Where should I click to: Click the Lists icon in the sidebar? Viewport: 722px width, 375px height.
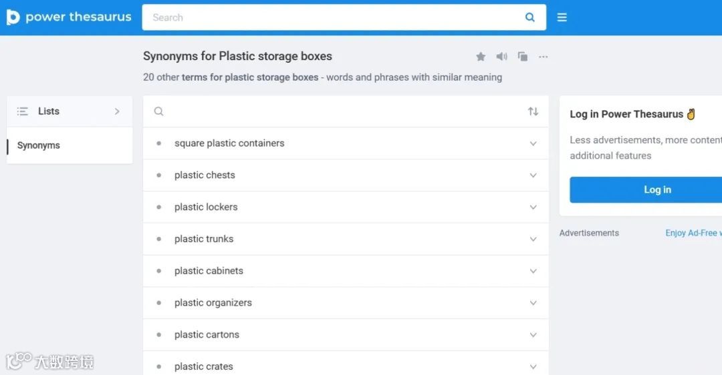[23, 111]
